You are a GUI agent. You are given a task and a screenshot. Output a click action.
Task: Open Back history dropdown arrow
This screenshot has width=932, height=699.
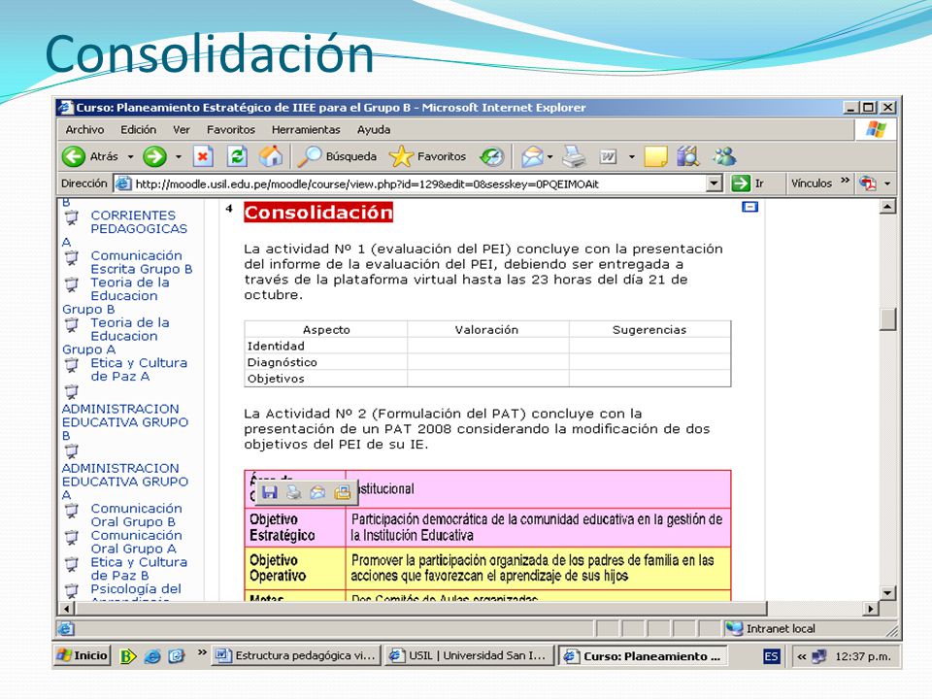[130, 157]
